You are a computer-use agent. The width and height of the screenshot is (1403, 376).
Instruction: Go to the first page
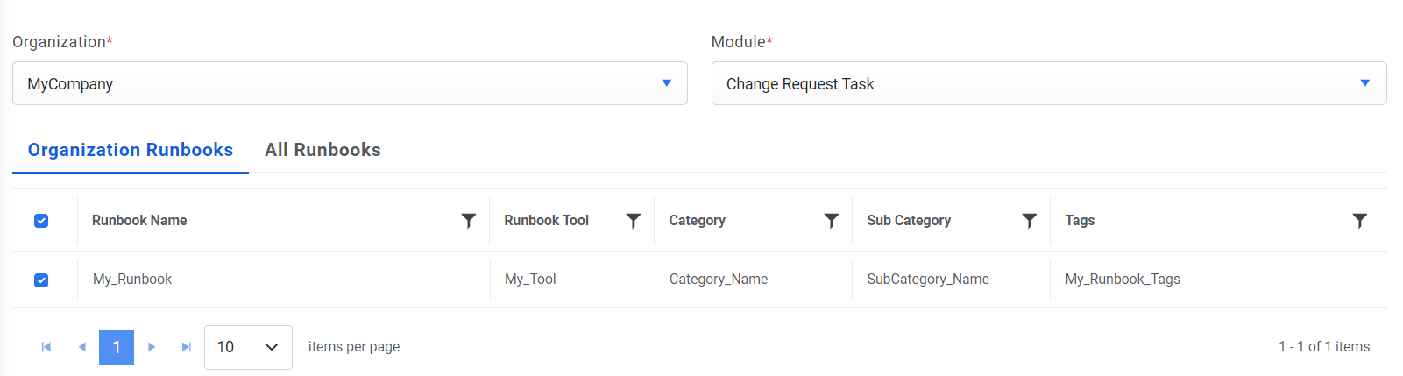(46, 347)
